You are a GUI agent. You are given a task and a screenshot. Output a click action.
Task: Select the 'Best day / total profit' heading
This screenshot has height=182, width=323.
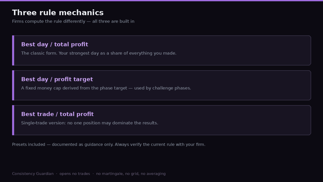click(55, 44)
